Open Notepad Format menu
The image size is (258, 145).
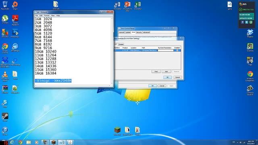[x=47, y=16]
